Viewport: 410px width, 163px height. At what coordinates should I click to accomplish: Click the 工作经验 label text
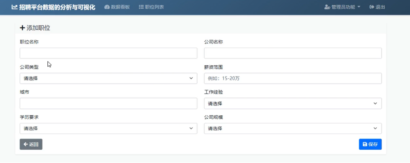tap(214, 92)
